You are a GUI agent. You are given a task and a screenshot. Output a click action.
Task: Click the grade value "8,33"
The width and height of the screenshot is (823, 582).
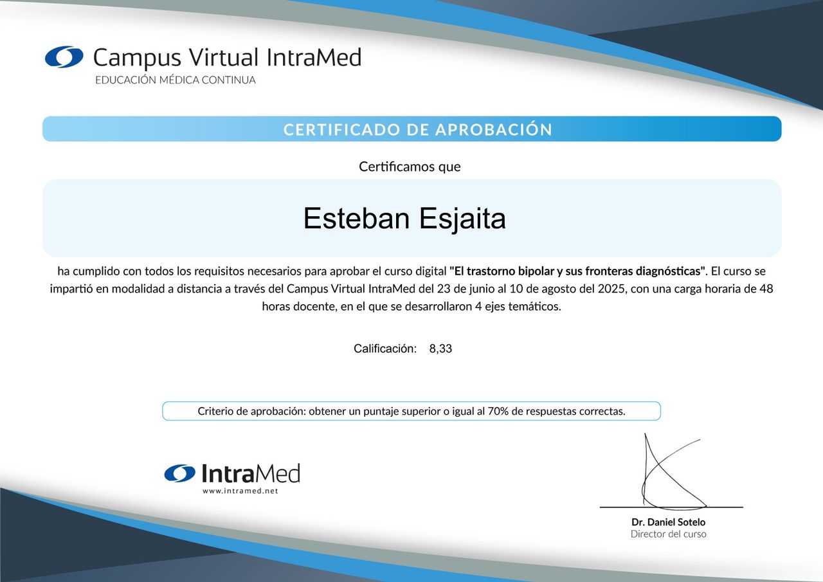click(440, 349)
